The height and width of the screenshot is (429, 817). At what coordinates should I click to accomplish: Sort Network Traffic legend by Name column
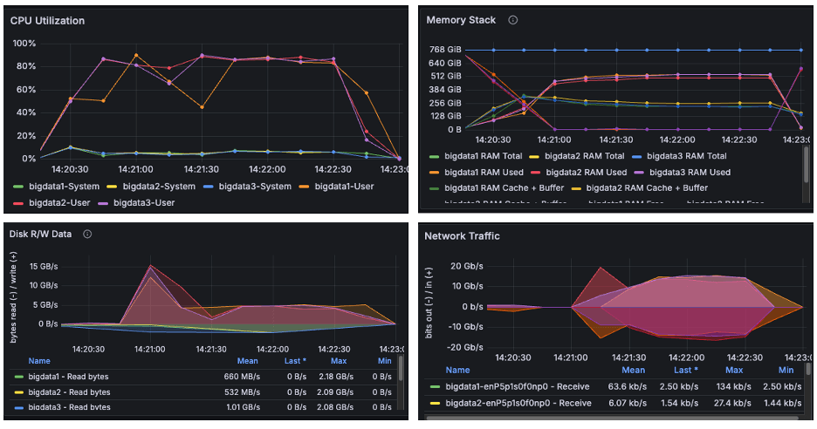tap(457, 370)
